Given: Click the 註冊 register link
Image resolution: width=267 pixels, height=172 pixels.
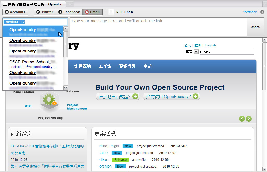Looking at the screenshot, I should coord(198,45).
